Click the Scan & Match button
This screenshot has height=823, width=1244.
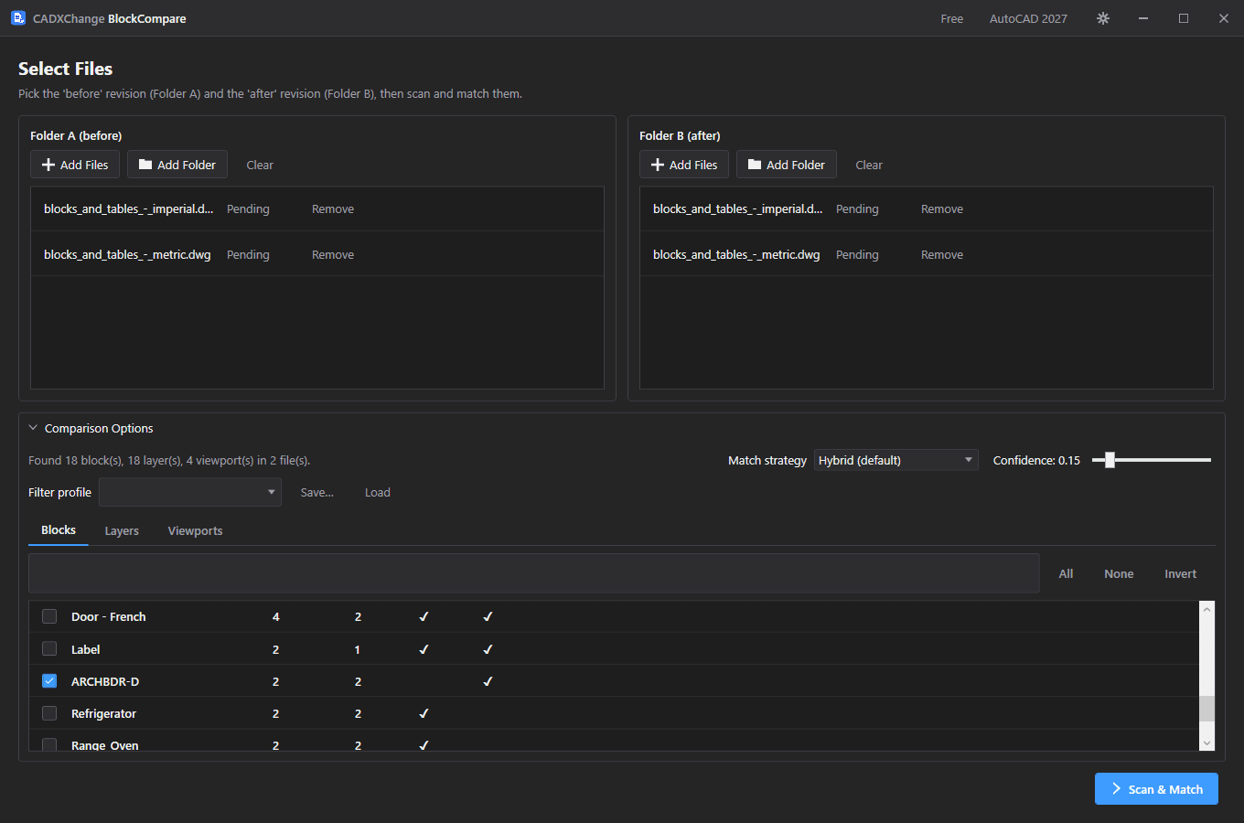coord(1156,789)
